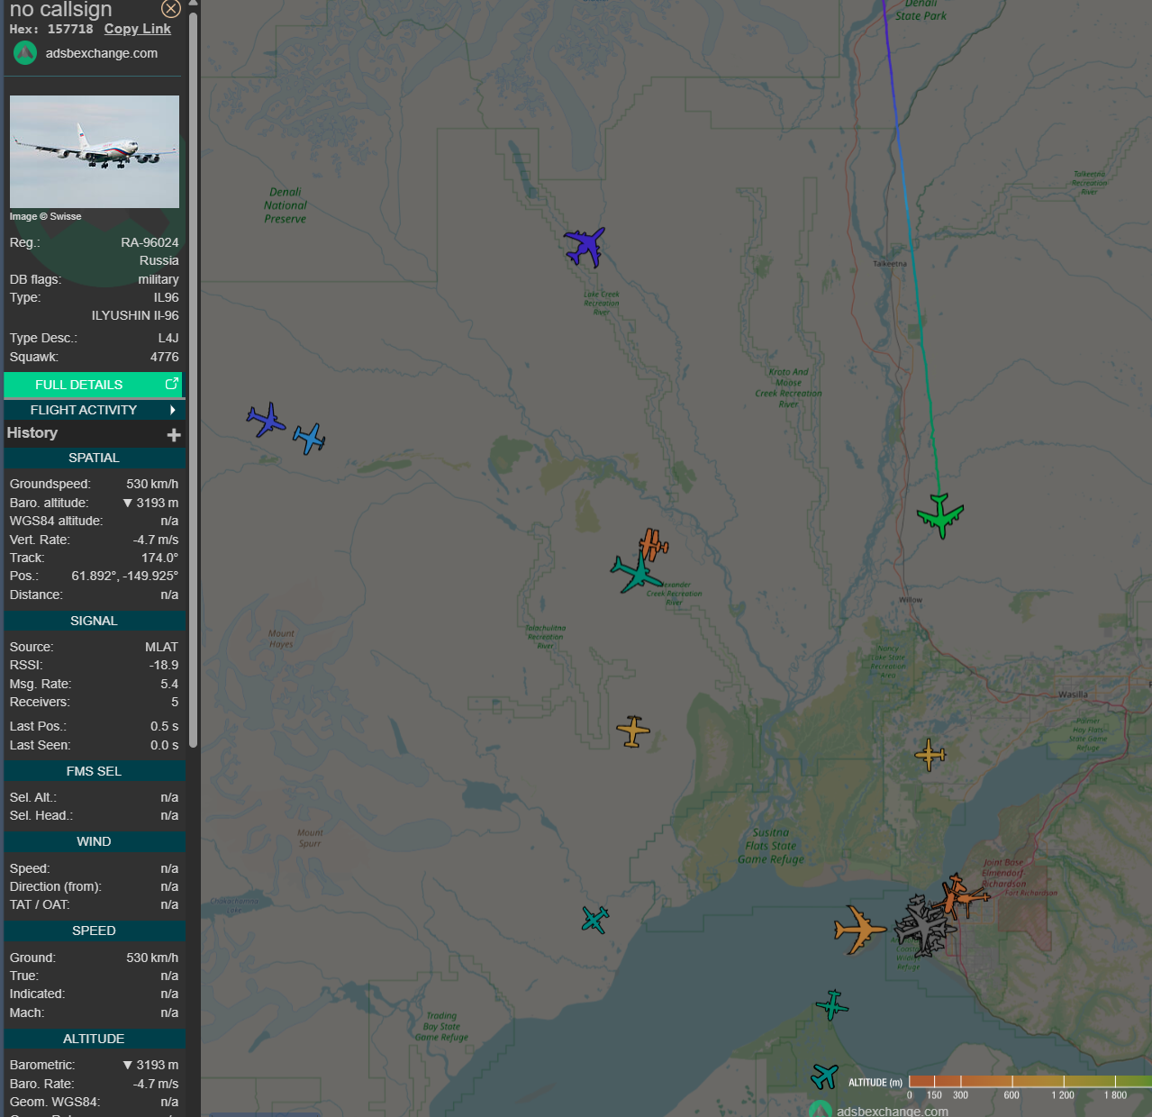Select the teal aircraft above altitude legend

coord(824,1076)
